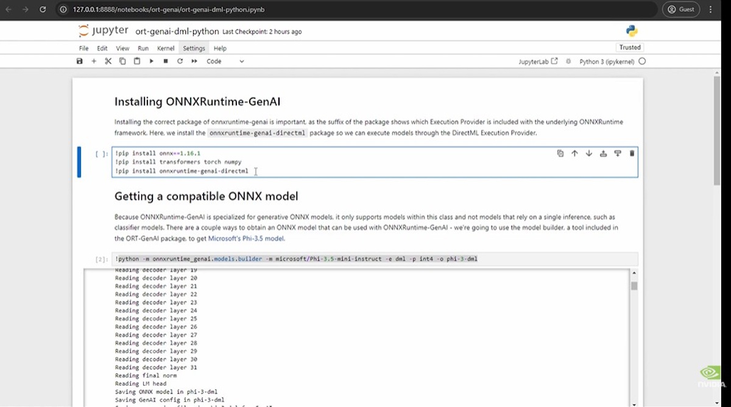
Task: Open the Edit menu
Action: point(102,48)
